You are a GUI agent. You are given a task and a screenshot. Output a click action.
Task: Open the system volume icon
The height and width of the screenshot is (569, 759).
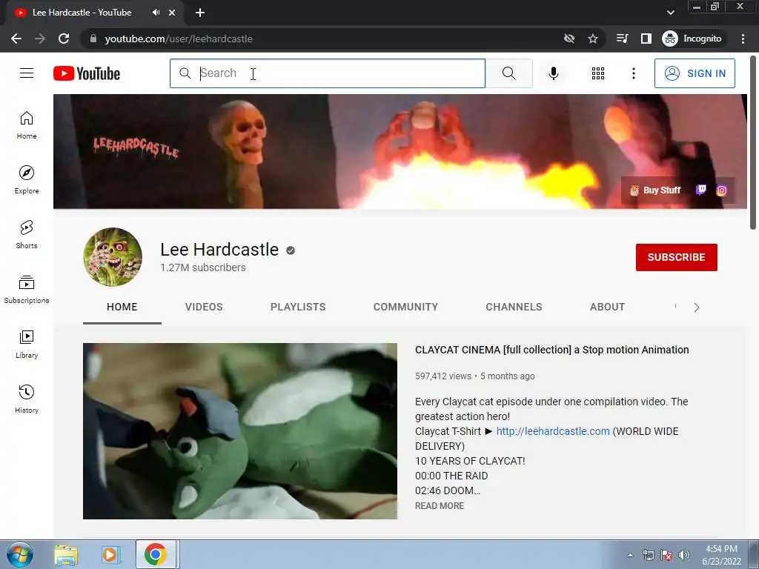click(684, 555)
